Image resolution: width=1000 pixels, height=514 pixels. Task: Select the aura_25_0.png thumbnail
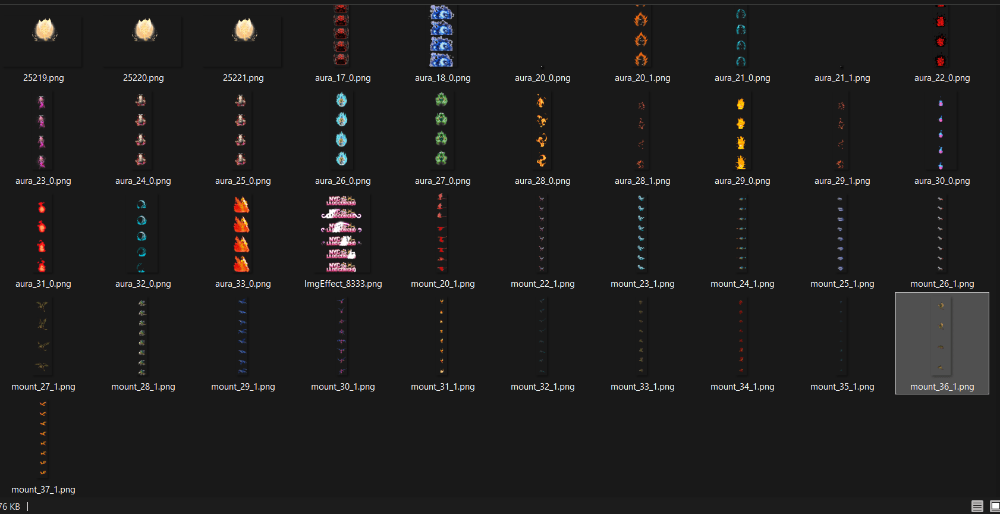241,131
